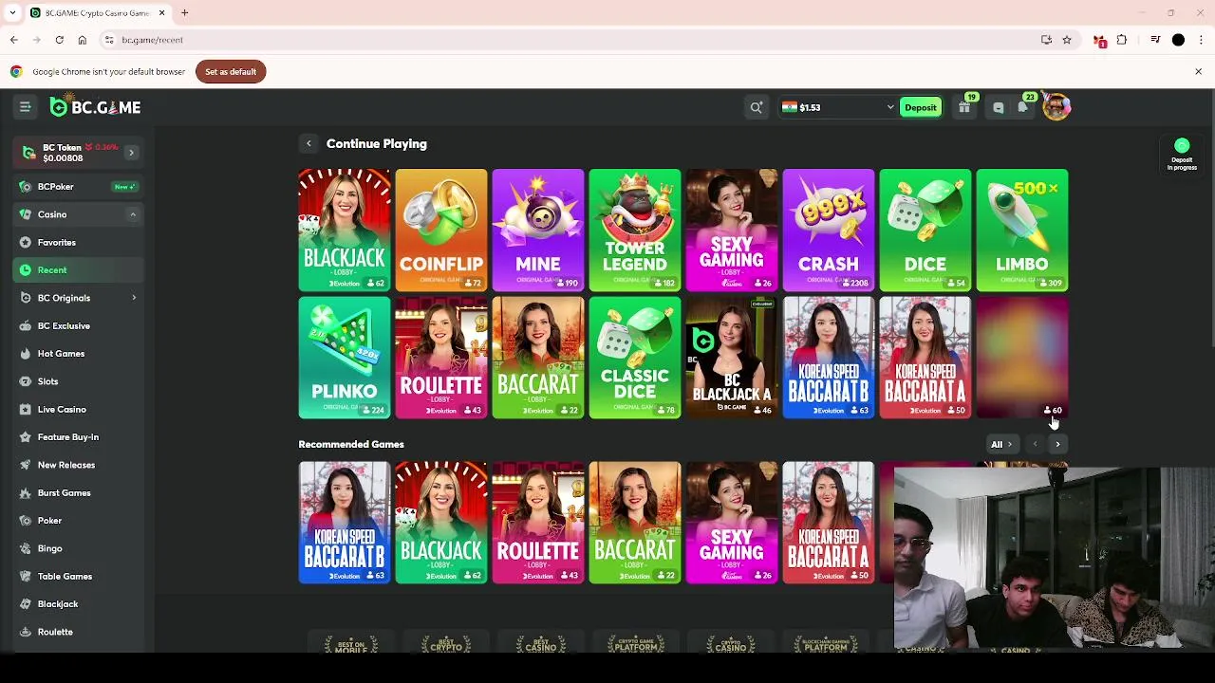Screen dimensions: 1215x683
Task: Open Deposit in progress widget
Action: click(1182, 155)
